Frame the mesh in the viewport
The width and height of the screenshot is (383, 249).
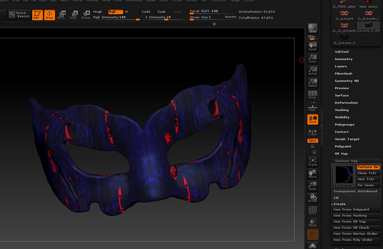(313, 162)
